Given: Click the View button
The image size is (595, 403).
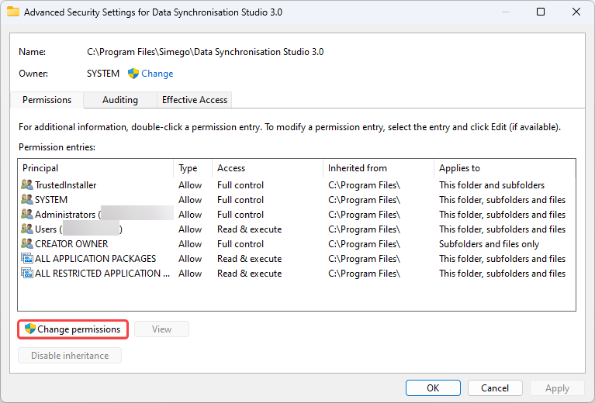Looking at the screenshot, I should [161, 329].
